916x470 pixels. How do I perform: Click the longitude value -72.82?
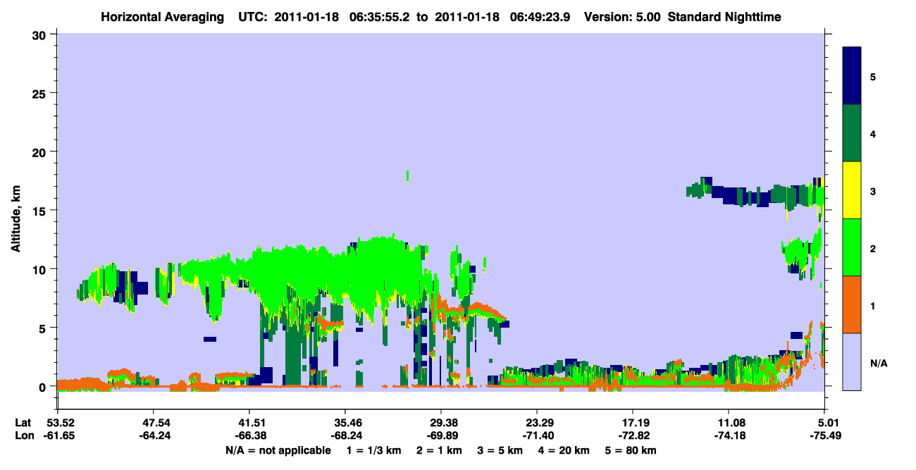point(633,436)
